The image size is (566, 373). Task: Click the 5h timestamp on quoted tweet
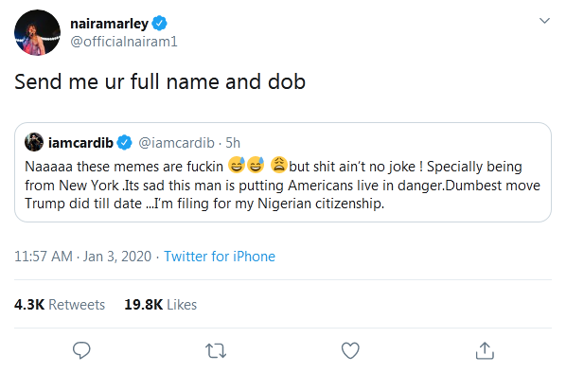[x=233, y=143]
